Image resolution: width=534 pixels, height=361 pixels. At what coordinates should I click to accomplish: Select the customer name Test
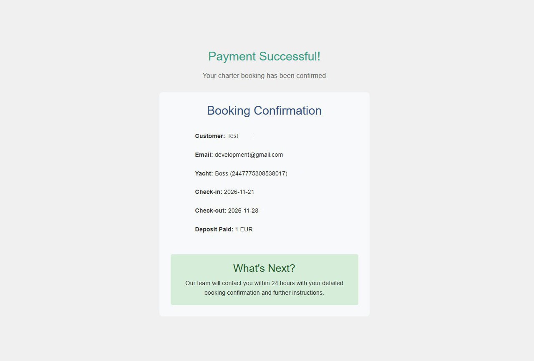pos(233,136)
